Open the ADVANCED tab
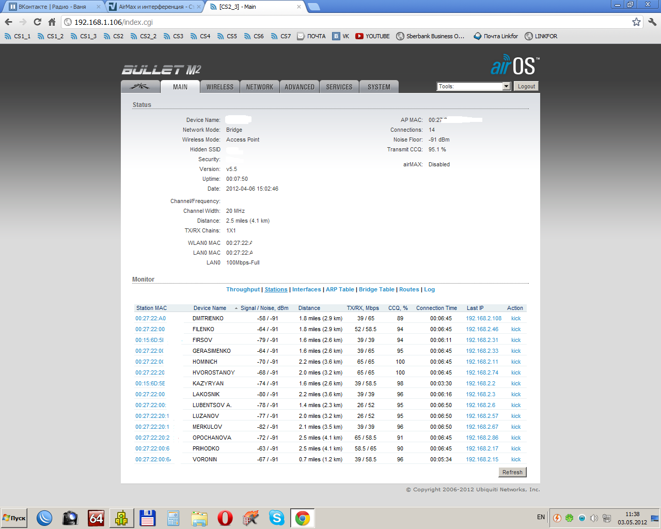This screenshot has height=529, width=661. (300, 87)
